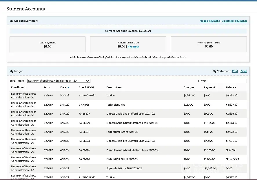Viewport: 257px width, 180px height.
Task: Select the FA 56531 Federal Pell Grant row
Action: (122, 132)
